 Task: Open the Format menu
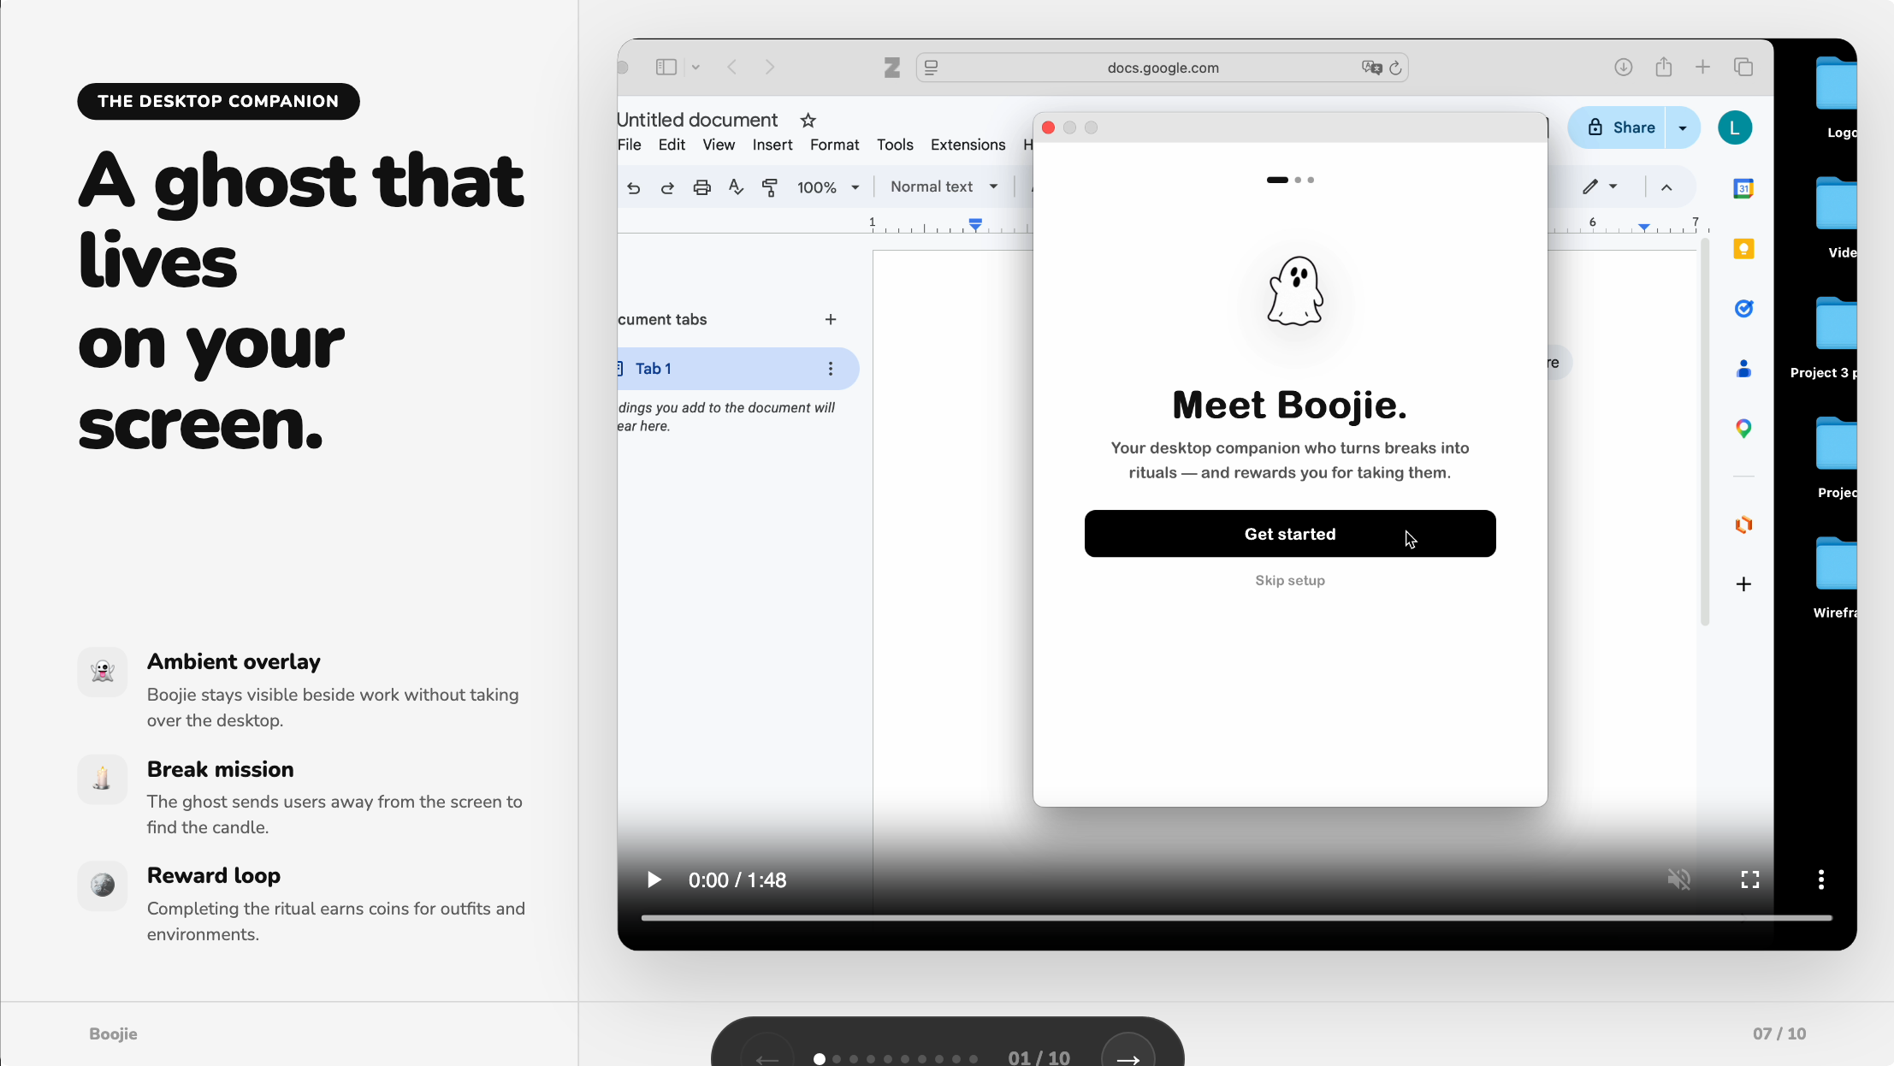(834, 145)
